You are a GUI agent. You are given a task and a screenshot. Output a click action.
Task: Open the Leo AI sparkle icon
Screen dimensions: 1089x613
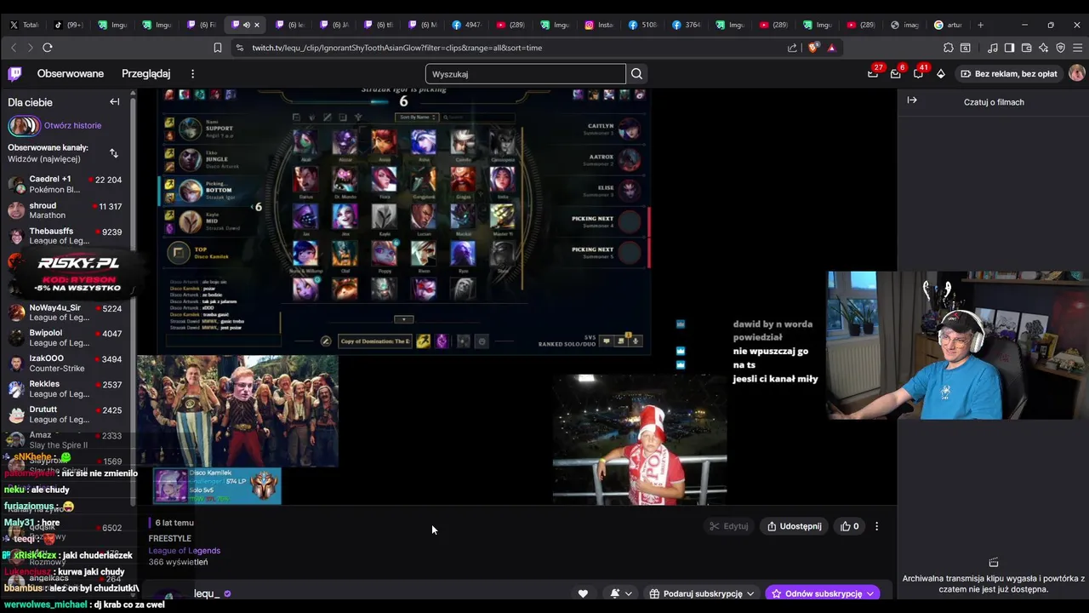coord(1044,48)
